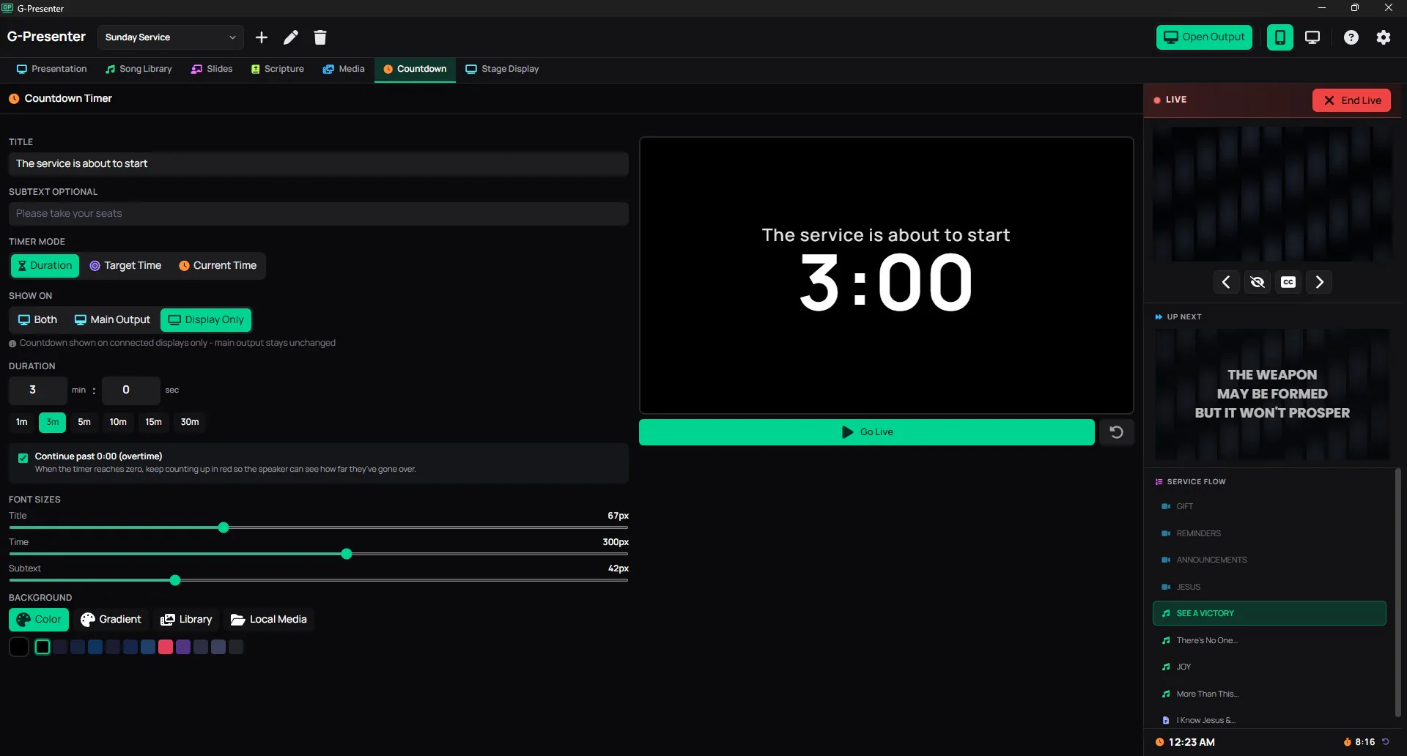1407x756 pixels.
Task: Hide live output with crossed-eye icon
Action: click(x=1258, y=282)
